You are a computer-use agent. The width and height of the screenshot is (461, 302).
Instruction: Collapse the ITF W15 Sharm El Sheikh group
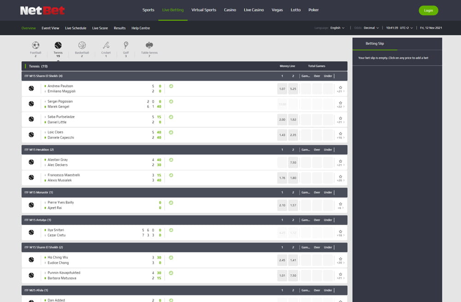click(184, 247)
